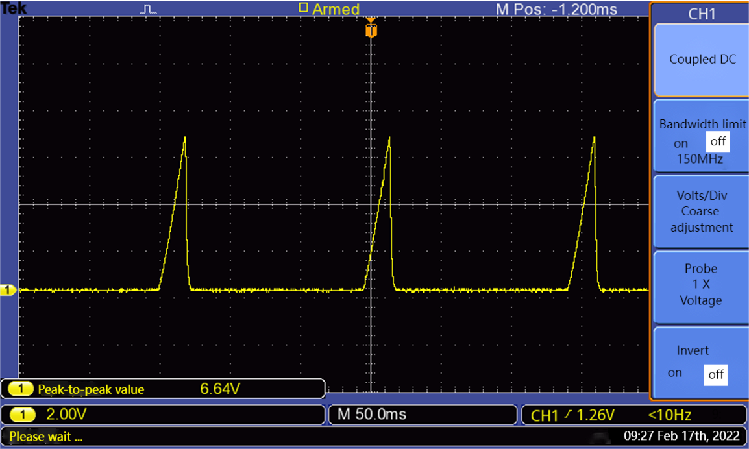The height and width of the screenshot is (449, 749).
Task: Click the CH1 1.26V trigger level readout
Action: (573, 415)
